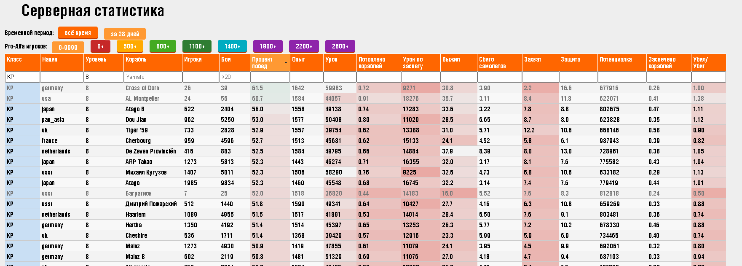
Task: Focus the Уровень filter field containing 8
Action: coord(104,77)
